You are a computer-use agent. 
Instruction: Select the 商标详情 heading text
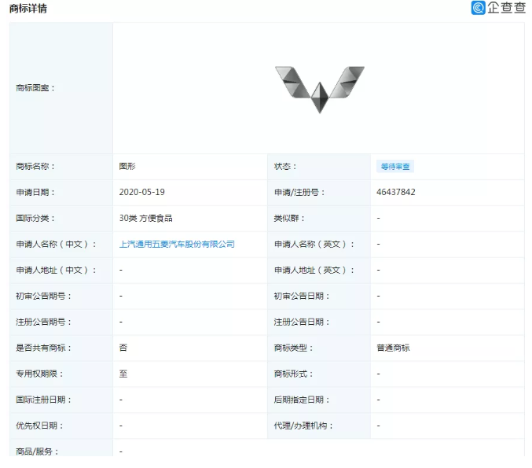click(28, 9)
